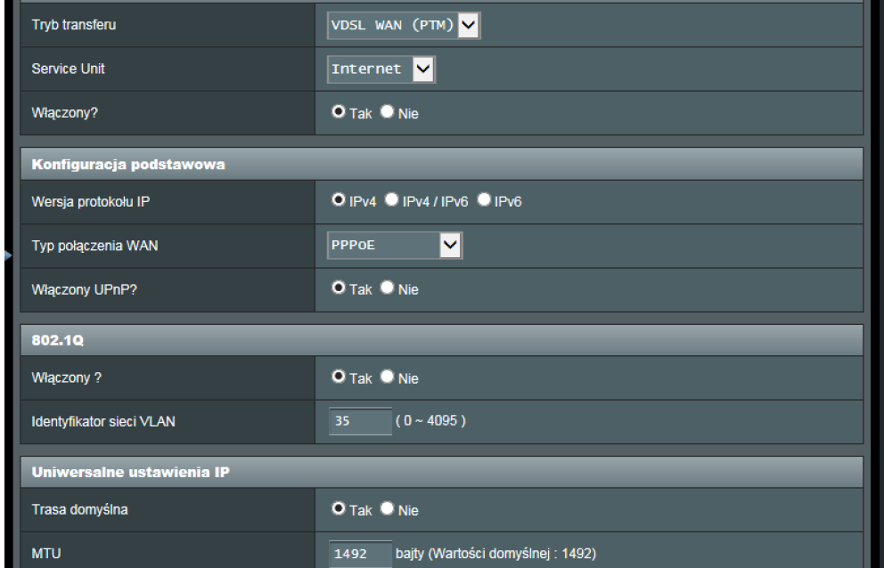The image size is (884, 568).
Task: Click the small arrow on left edge
Action: coord(7,256)
